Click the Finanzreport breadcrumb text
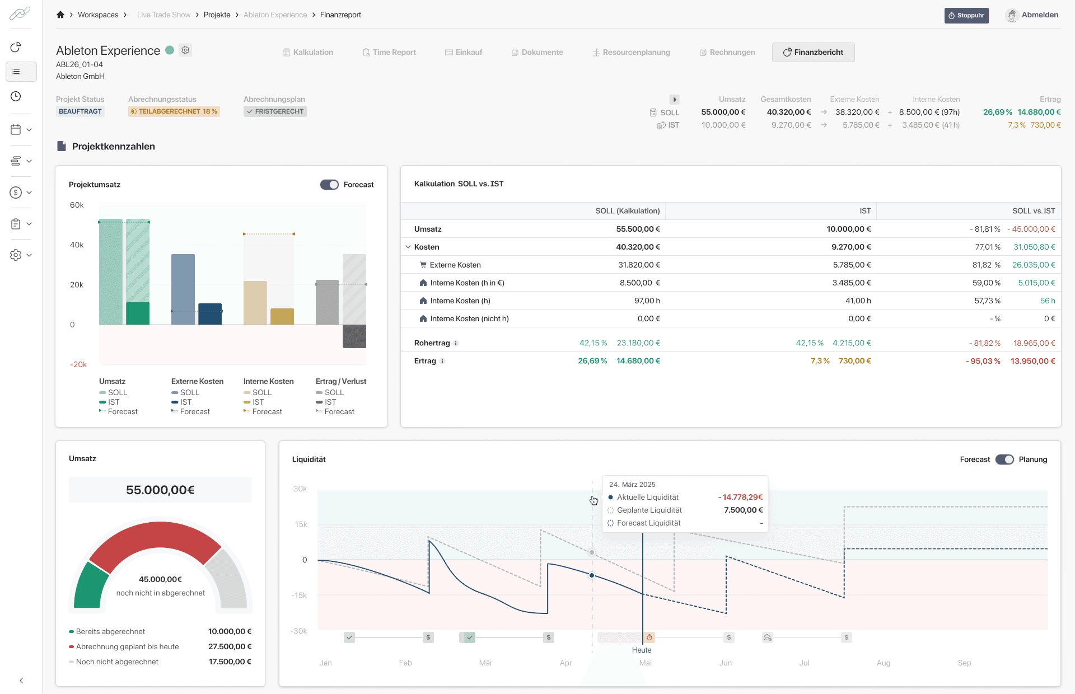Image resolution: width=1075 pixels, height=694 pixels. point(340,15)
